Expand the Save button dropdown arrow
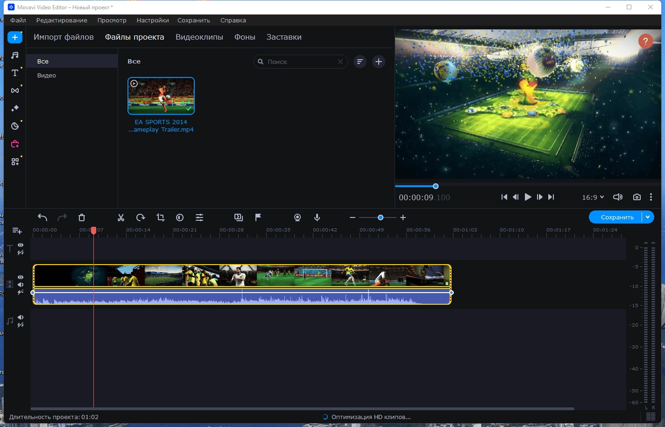 coord(648,217)
